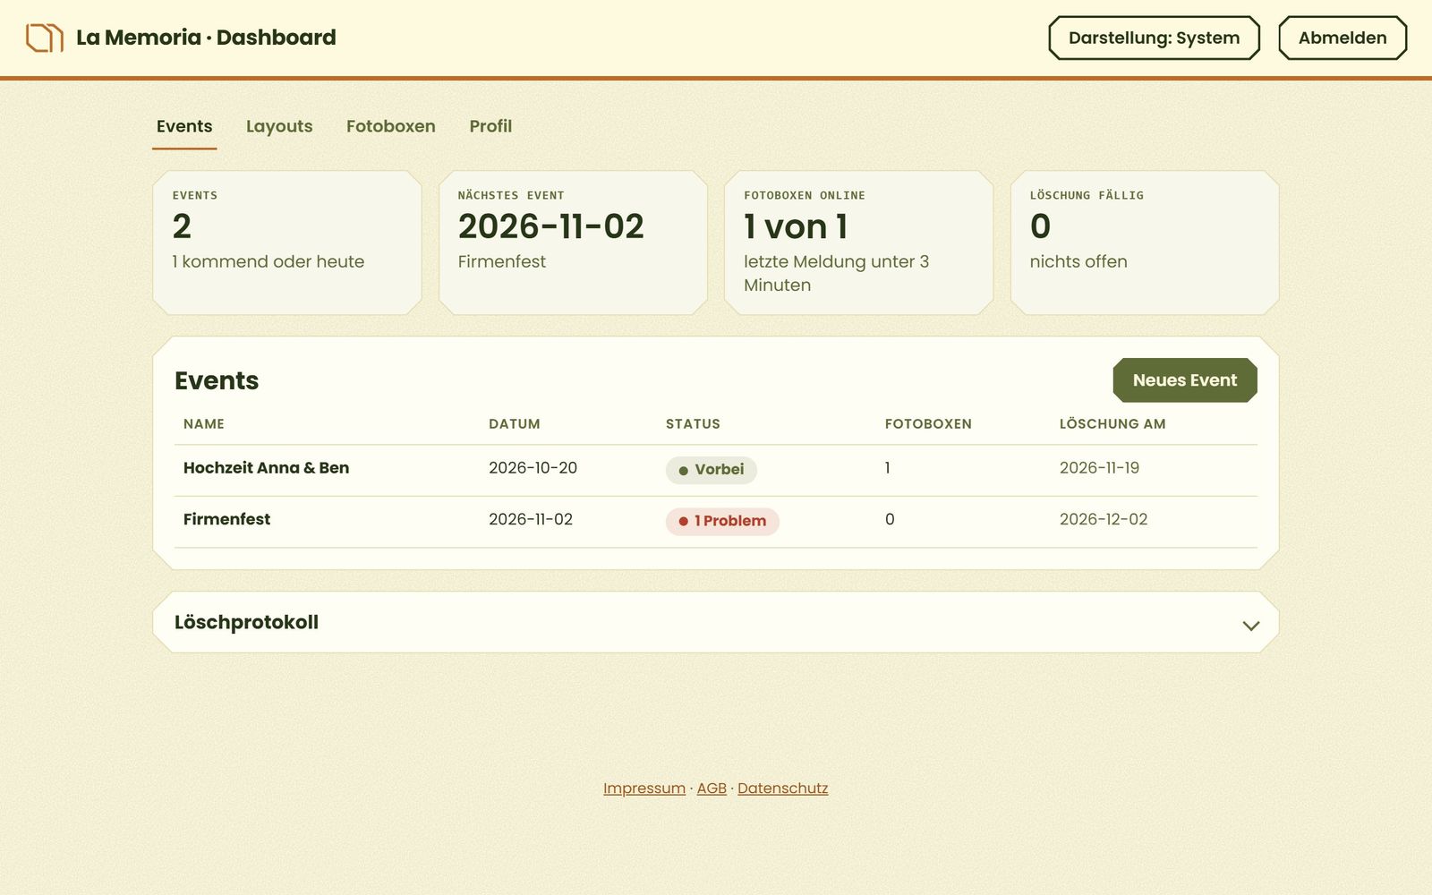This screenshot has height=895, width=1432.
Task: Go to the Fotoboxen tab
Action: tap(391, 126)
